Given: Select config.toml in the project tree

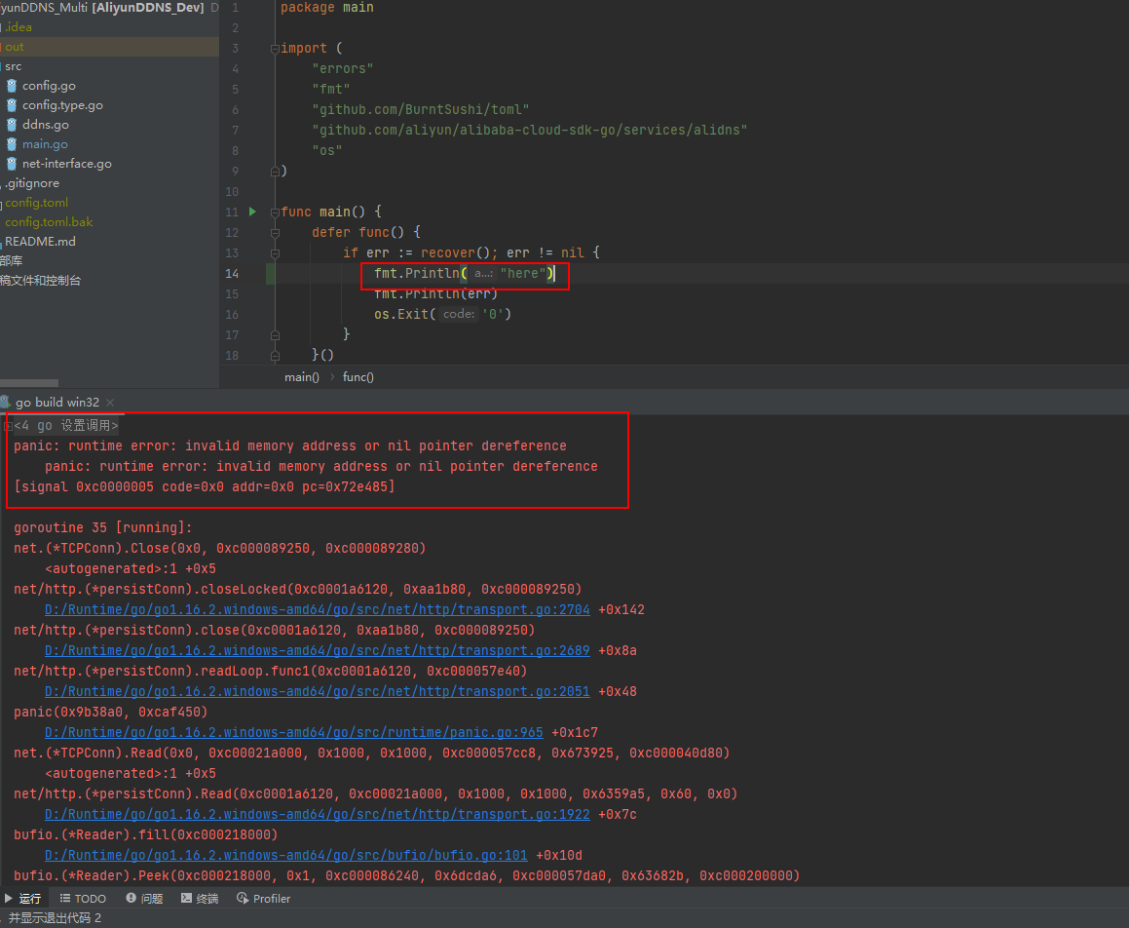Looking at the screenshot, I should 37,203.
